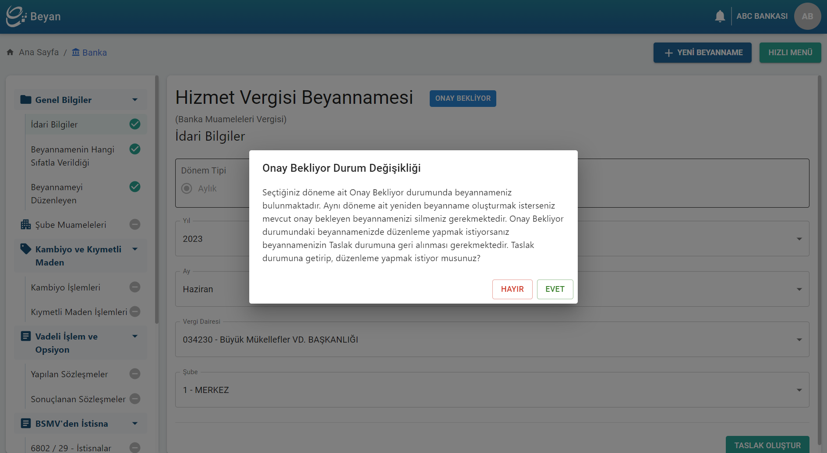Click the check next to Beyannameyi Düzenleyen
The height and width of the screenshot is (453, 827).
[x=135, y=187]
